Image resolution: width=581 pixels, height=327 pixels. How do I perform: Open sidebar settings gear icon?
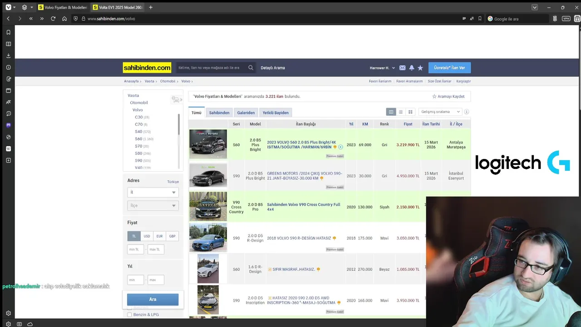coord(8,313)
